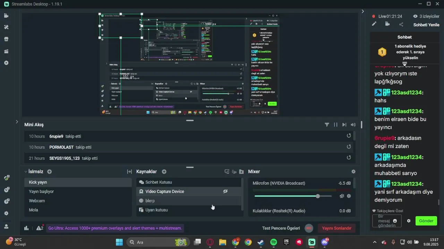Open Mikrofon source settings gear

pos(349,196)
